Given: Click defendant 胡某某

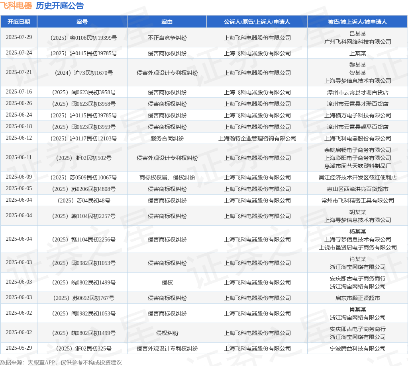Looking at the screenshot, I should (357, 212).
